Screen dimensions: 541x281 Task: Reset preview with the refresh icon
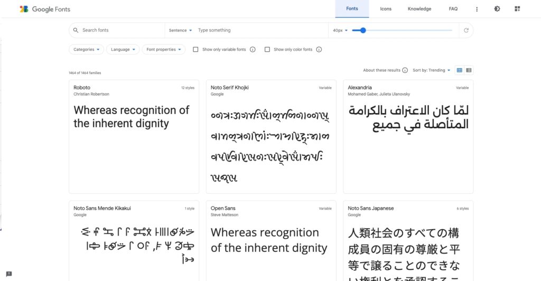(466, 31)
